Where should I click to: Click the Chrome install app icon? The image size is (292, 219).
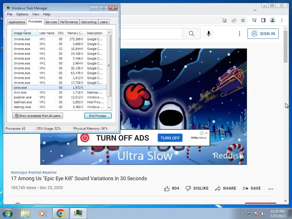tap(225, 20)
